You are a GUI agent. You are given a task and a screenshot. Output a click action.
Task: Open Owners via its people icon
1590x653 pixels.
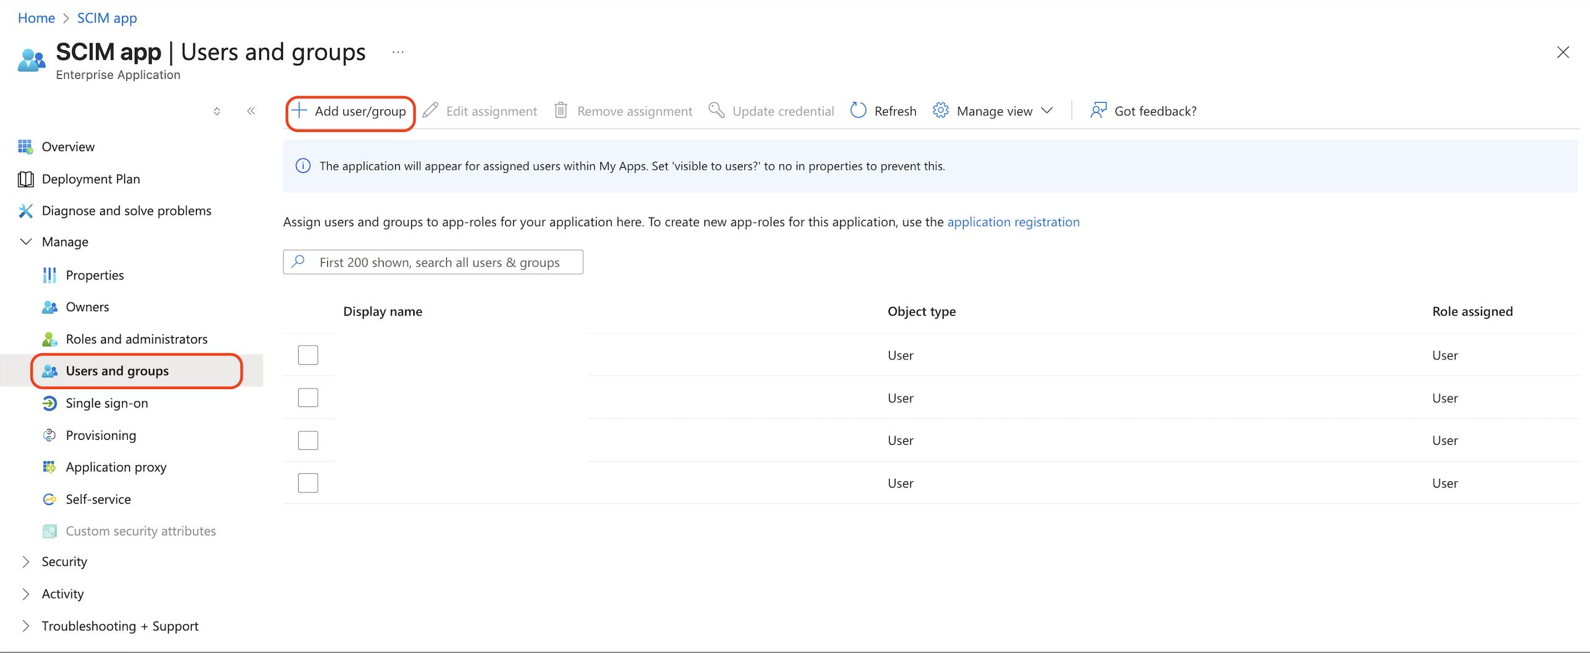[50, 307]
